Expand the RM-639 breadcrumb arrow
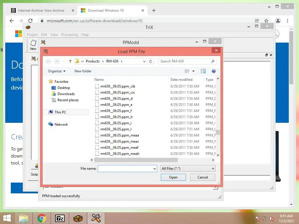This screenshot has height=224, width=299. point(122,61)
